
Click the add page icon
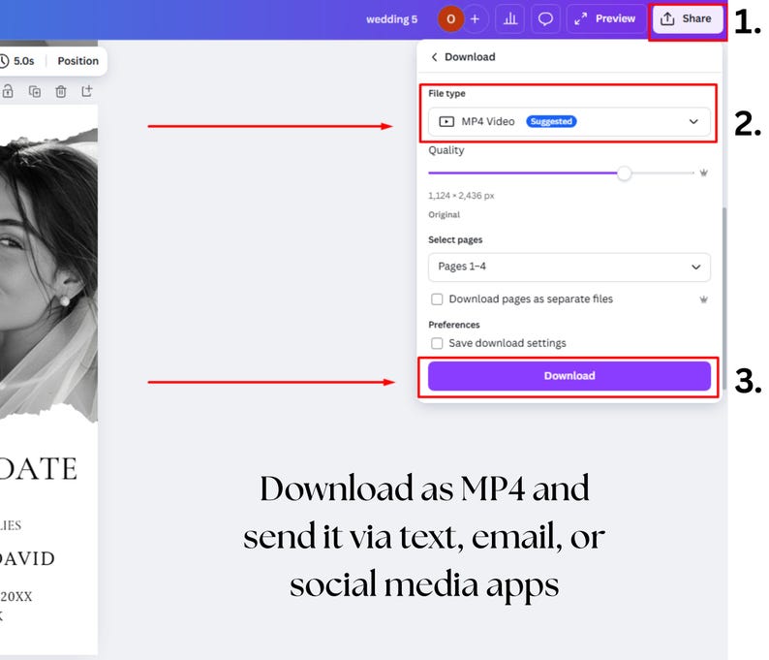[87, 91]
